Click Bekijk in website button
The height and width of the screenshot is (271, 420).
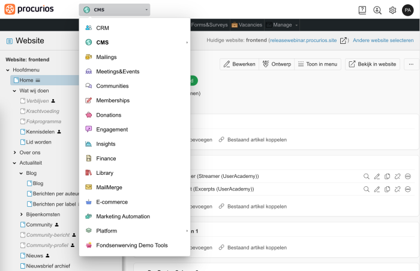click(x=373, y=64)
